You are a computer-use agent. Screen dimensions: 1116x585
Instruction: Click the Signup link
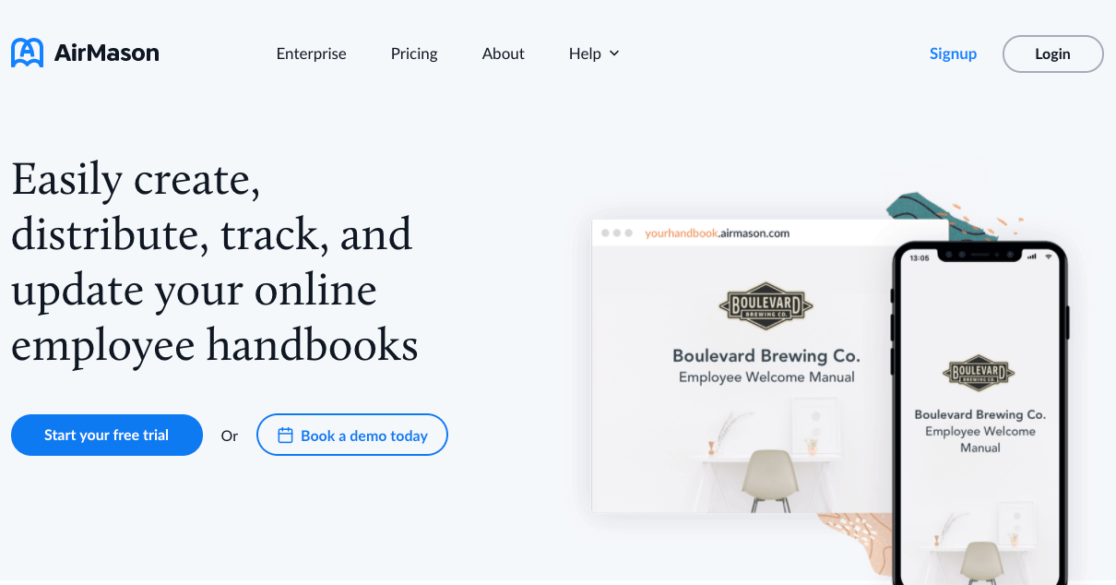coord(953,54)
